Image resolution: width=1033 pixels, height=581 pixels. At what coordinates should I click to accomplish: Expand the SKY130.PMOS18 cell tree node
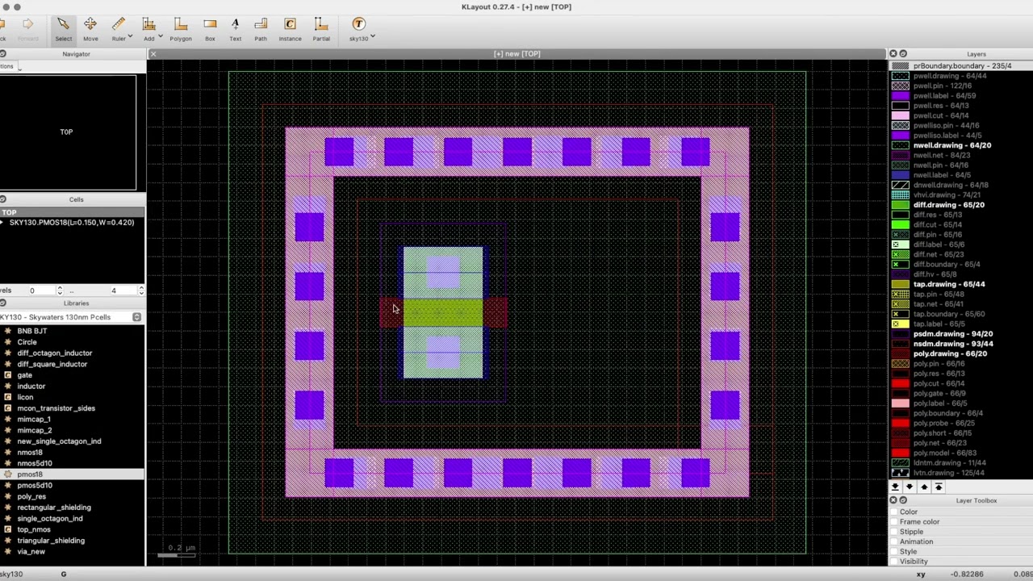(x=2, y=223)
